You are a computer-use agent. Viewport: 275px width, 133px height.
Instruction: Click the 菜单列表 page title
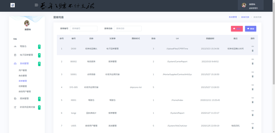(x=58, y=17)
